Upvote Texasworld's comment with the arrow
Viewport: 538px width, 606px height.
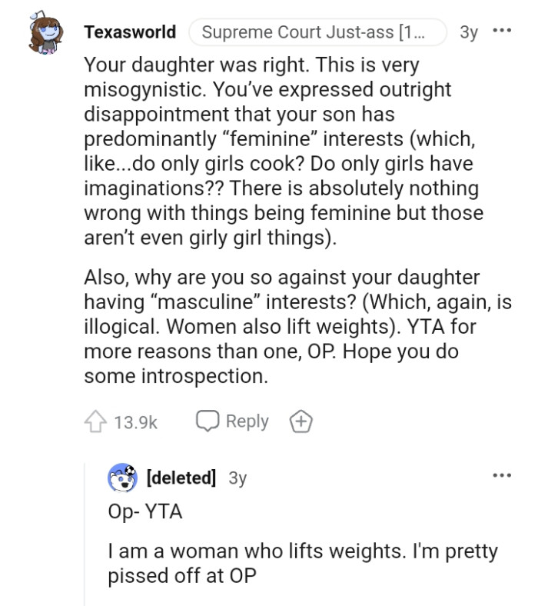[x=95, y=421]
